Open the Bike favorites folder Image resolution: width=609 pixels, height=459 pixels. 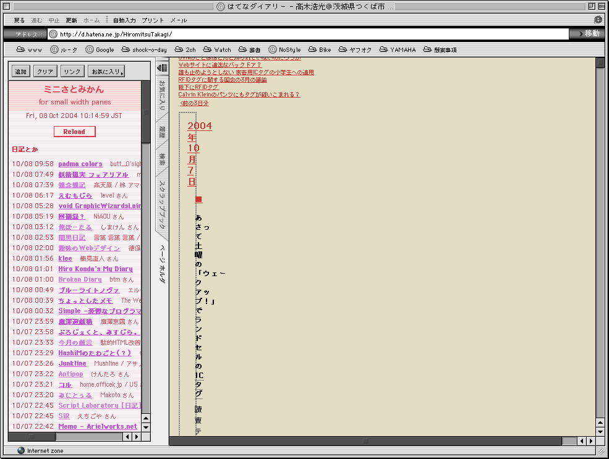coord(320,49)
